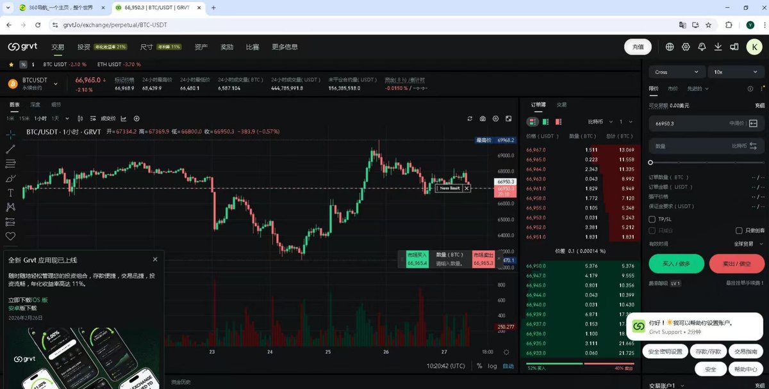Open user avatar K menu
This screenshot has width=769, height=389.
pos(756,47)
